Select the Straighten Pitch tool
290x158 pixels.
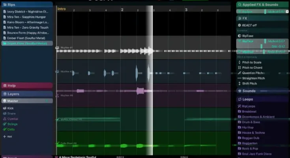(x=253, y=78)
